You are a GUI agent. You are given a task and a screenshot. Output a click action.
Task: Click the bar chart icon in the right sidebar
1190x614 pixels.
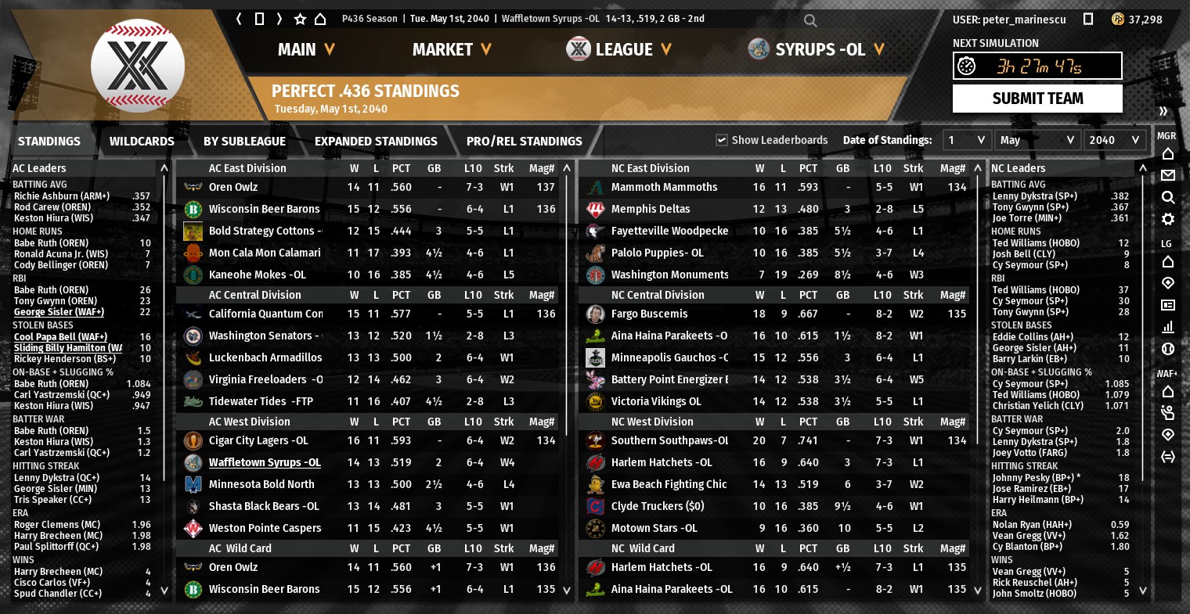pos(1168,327)
